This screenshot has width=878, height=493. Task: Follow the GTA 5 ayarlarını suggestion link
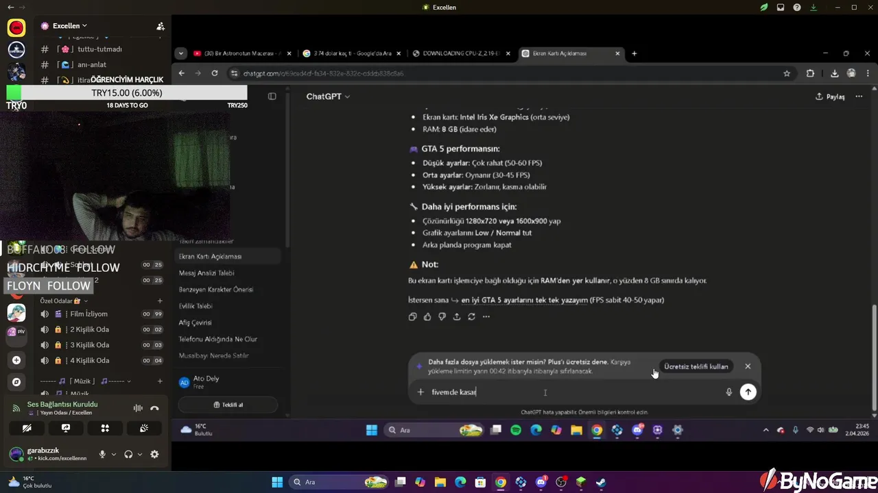pyautogui.click(x=525, y=300)
